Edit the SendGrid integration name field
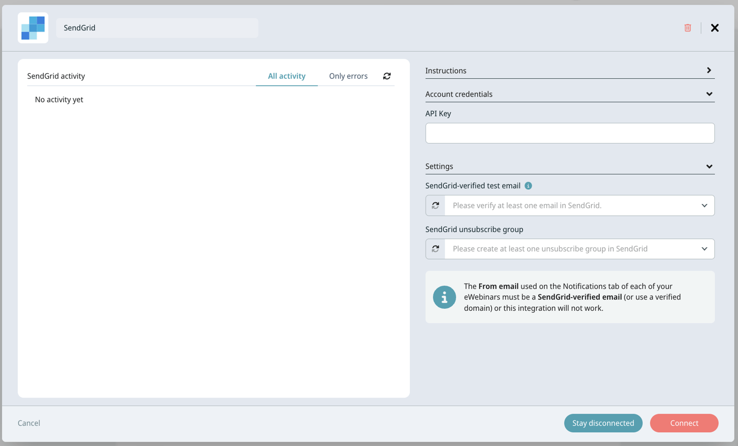Screen dimensions: 738x446 point(157,28)
